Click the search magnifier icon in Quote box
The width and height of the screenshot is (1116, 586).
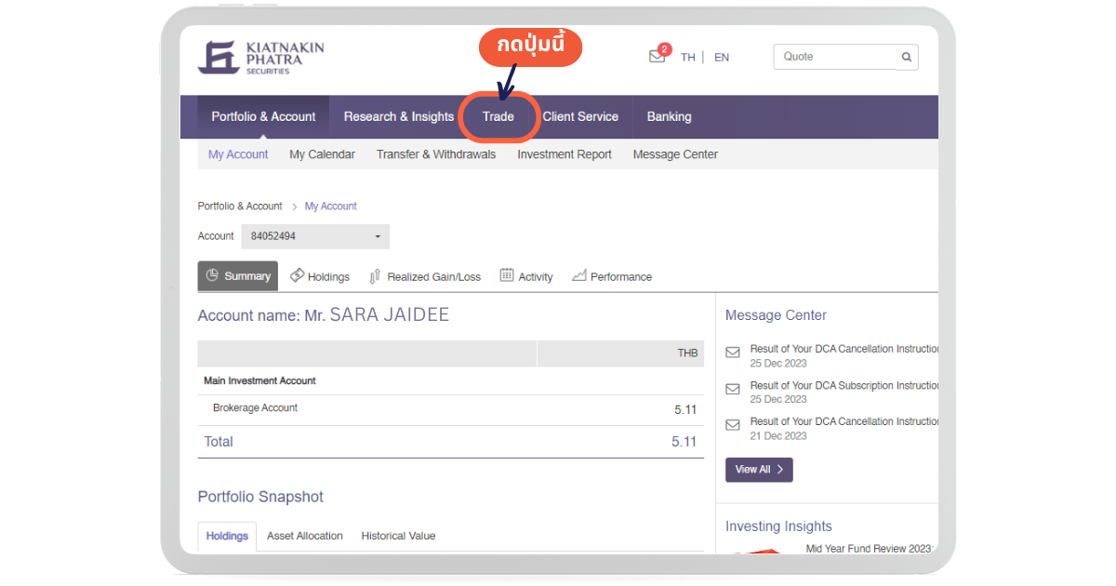point(906,57)
